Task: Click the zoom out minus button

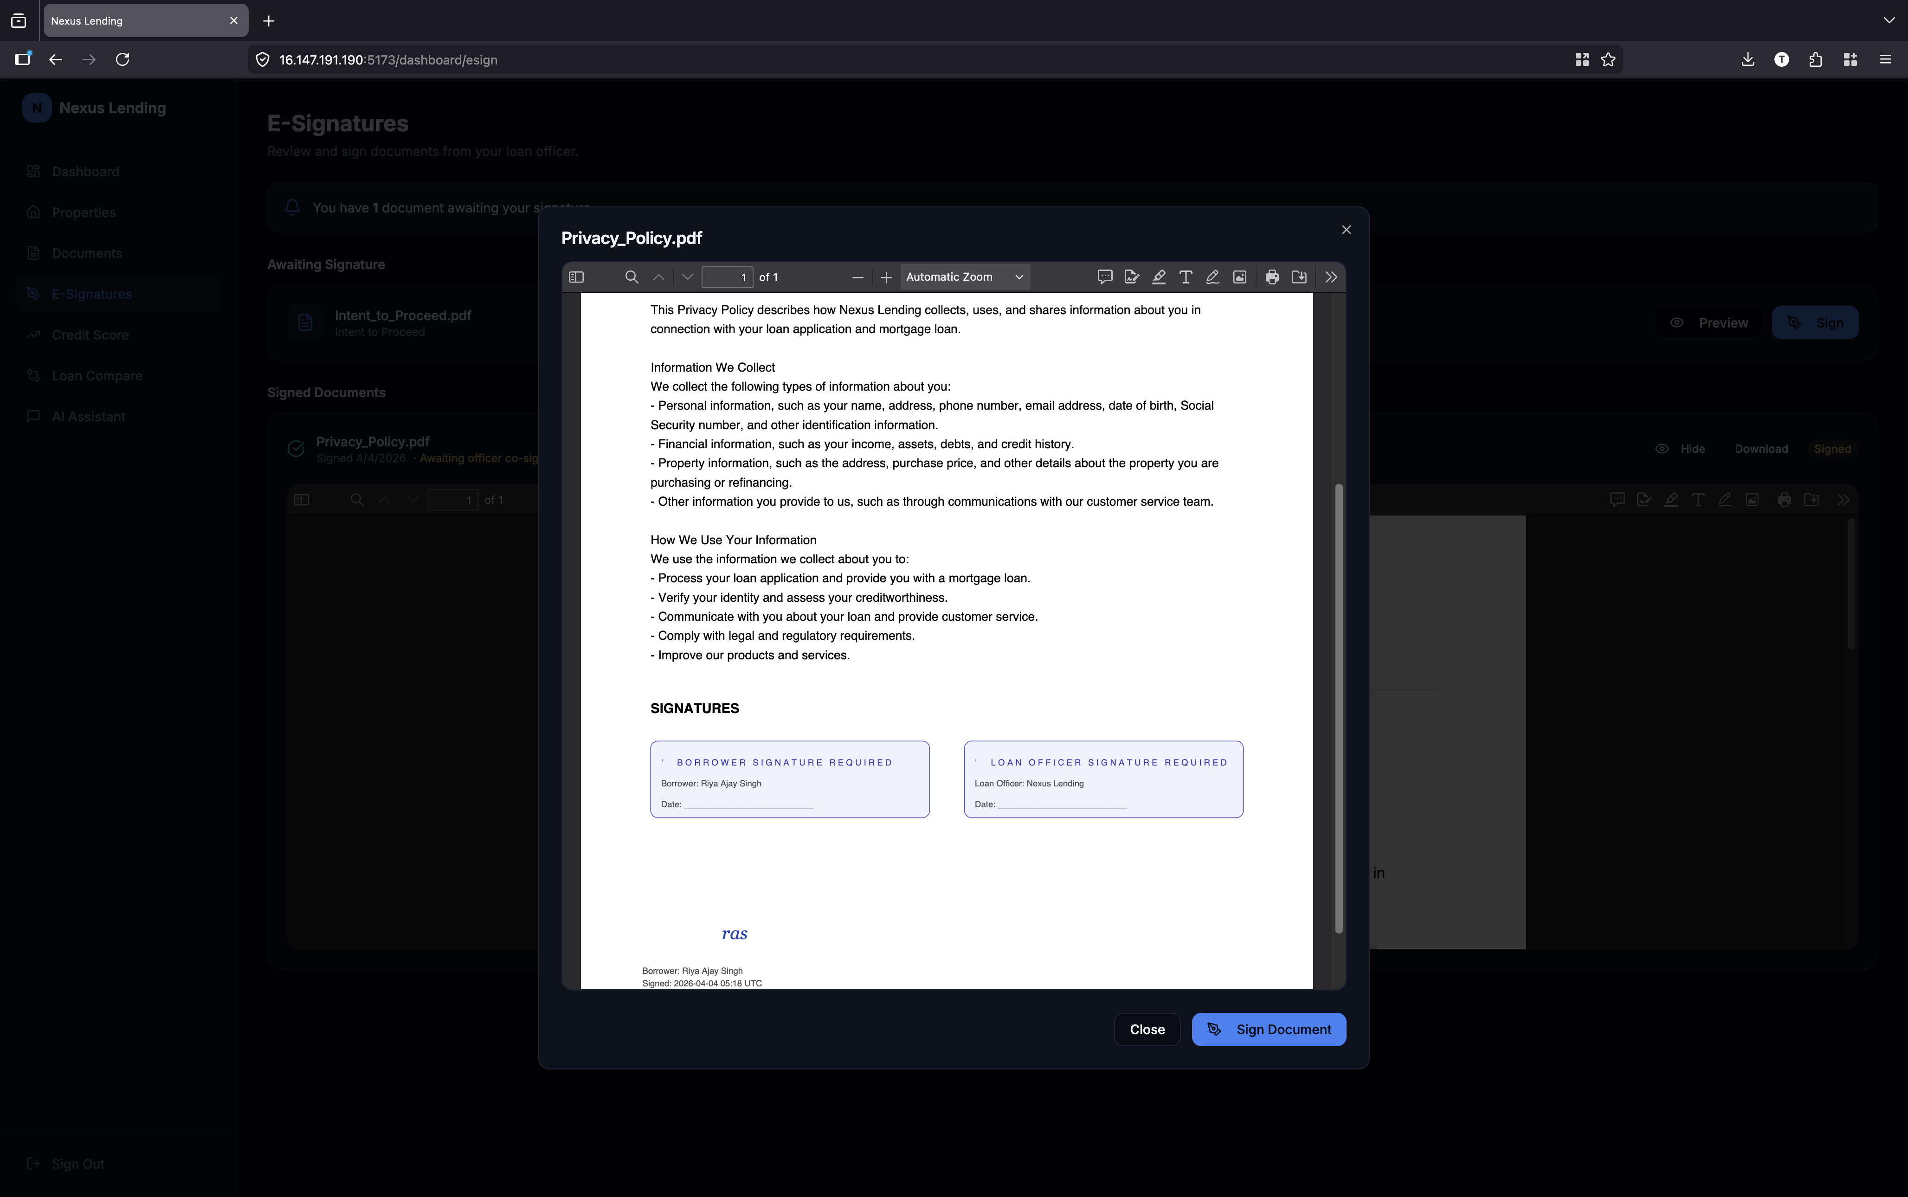Action: (857, 277)
